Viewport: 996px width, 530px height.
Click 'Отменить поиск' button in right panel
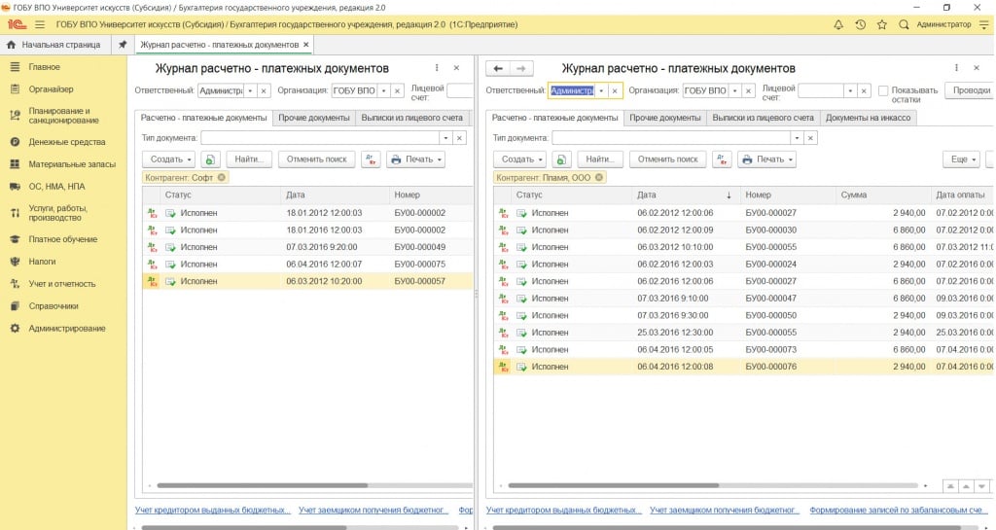[667, 159]
